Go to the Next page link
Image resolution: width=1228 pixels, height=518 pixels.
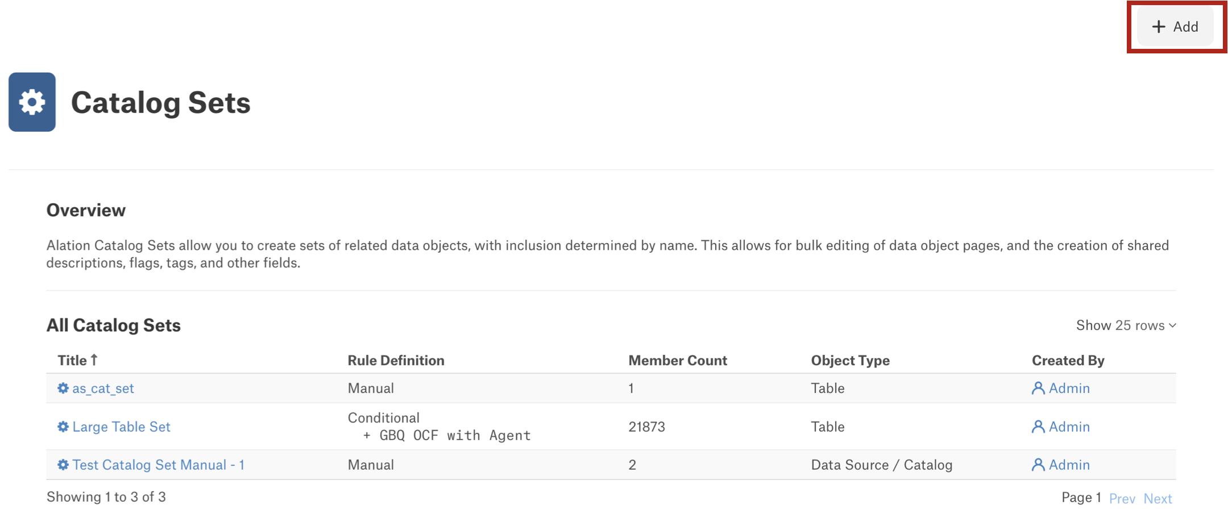tap(1158, 498)
